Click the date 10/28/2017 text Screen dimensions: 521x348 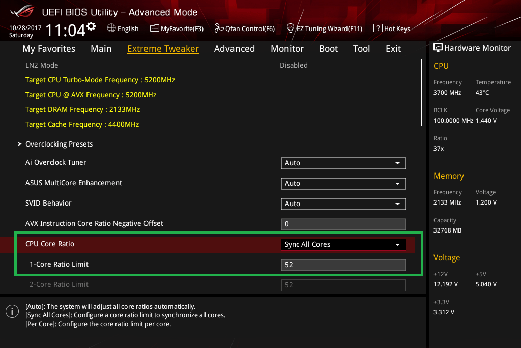25,28
